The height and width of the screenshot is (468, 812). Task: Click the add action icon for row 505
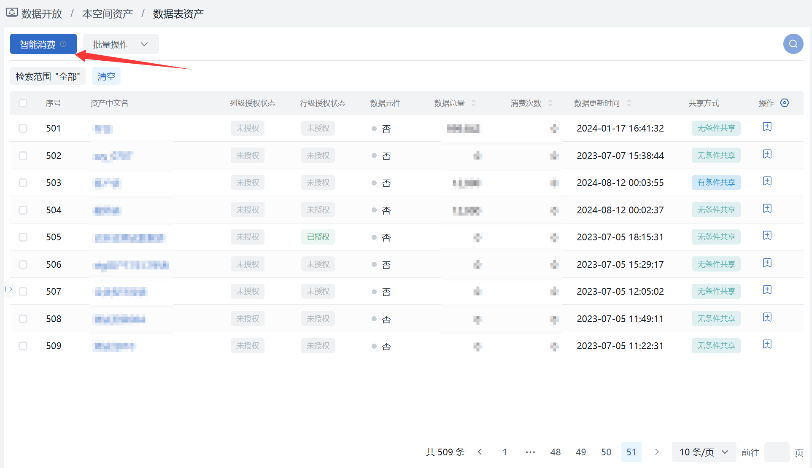[767, 236]
